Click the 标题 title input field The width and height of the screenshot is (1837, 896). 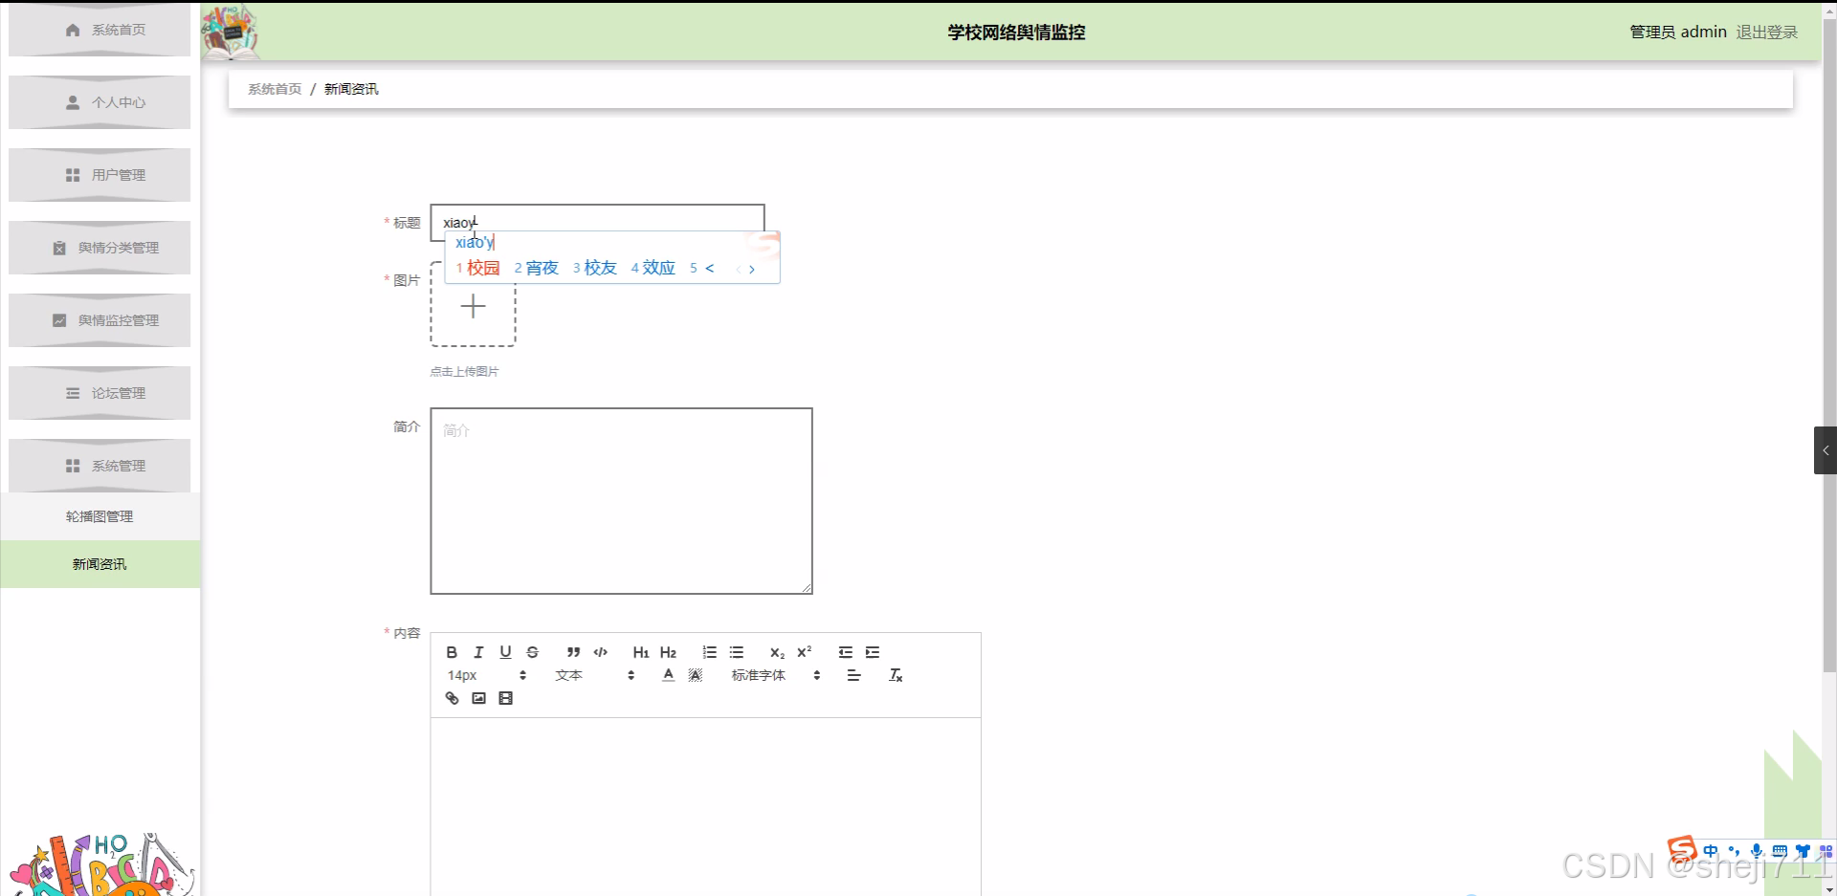pos(597,222)
